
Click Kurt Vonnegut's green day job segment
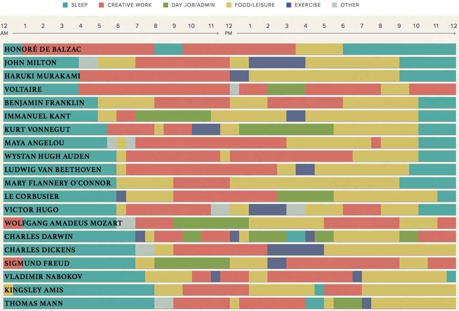286,129
